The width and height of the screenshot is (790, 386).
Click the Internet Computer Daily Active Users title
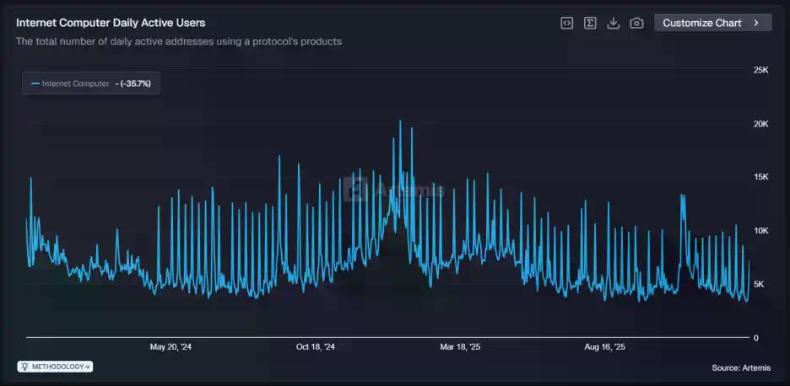tap(111, 23)
